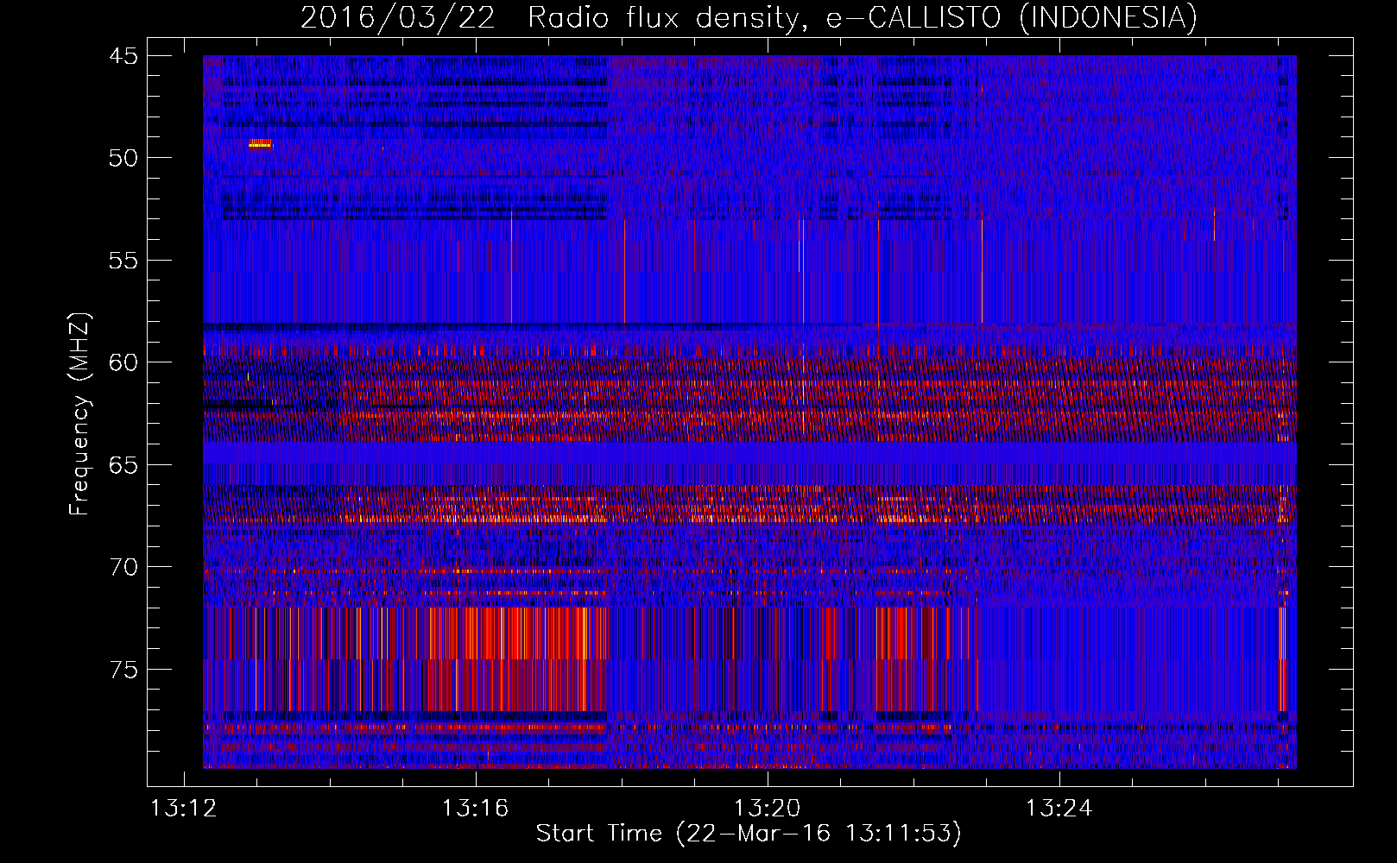This screenshot has height=863, width=1397.
Task: Select the 55 frequency tick label
Action: pos(123,261)
